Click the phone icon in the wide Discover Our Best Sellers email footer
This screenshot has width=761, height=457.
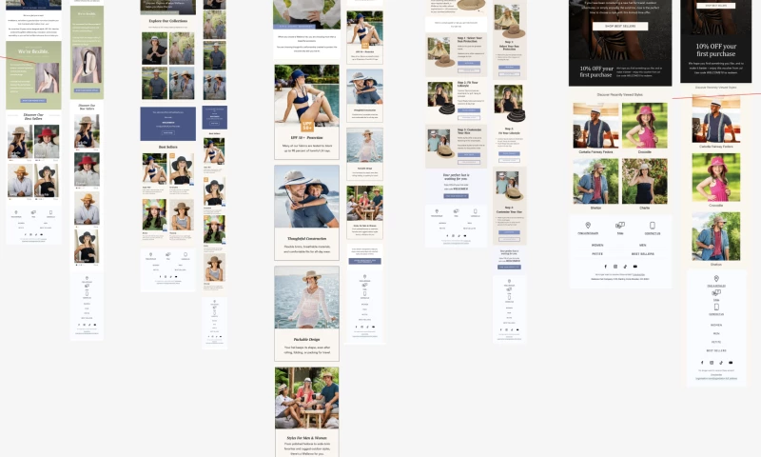click(50, 212)
